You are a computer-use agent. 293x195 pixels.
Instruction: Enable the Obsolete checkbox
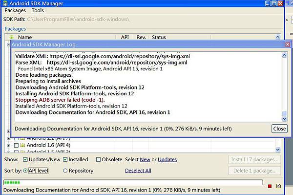point(98,159)
